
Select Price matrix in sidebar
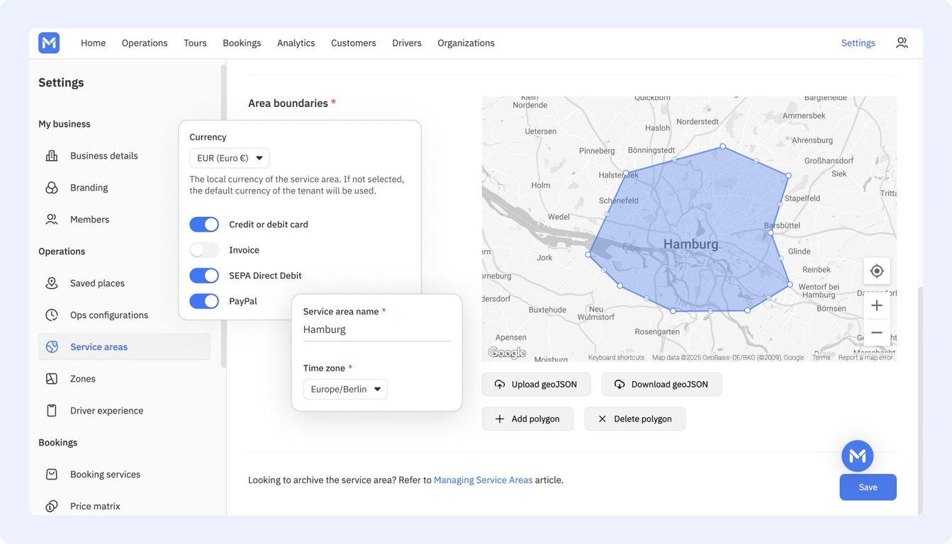click(x=95, y=506)
